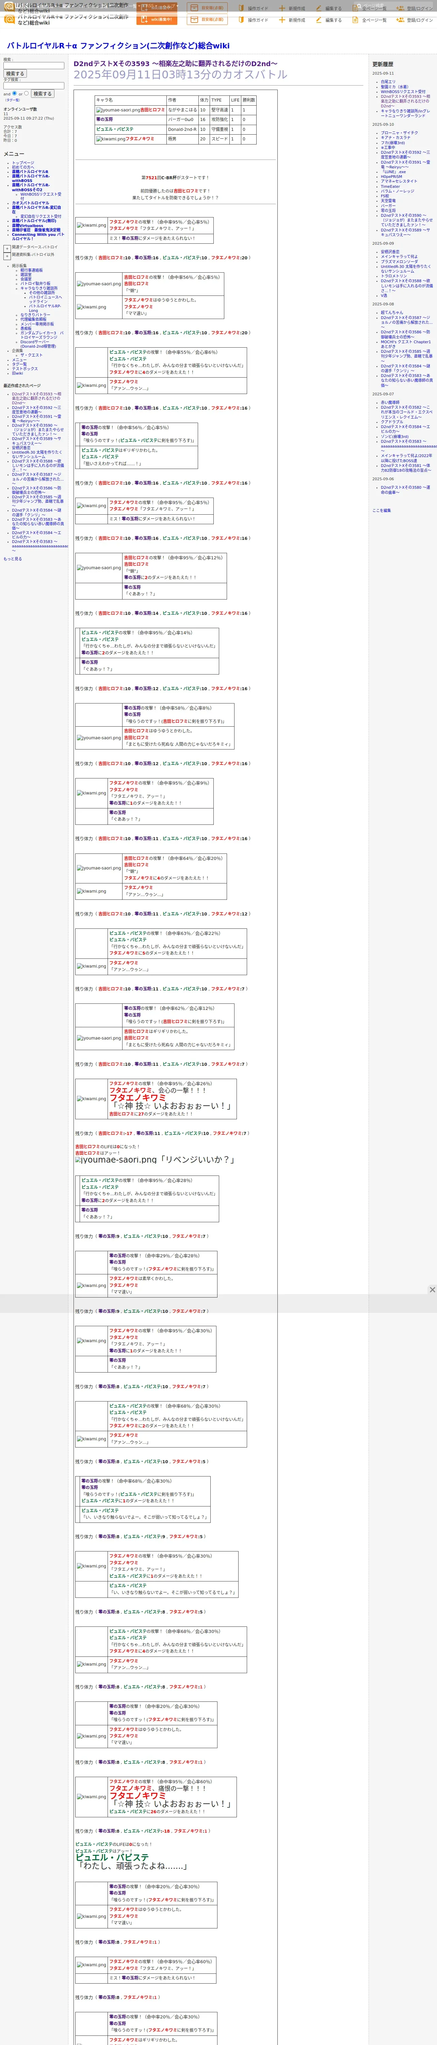
Task: Open その他の雑談所 link
Action: pyautogui.click(x=42, y=293)
